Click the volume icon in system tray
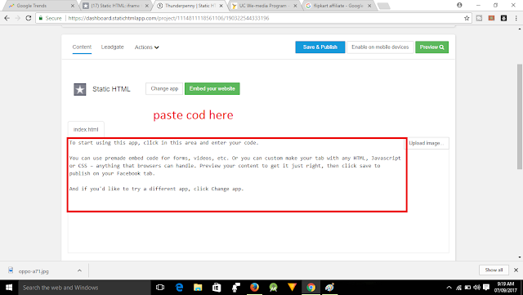Screen dimensions: 523x295 (x=477, y=288)
